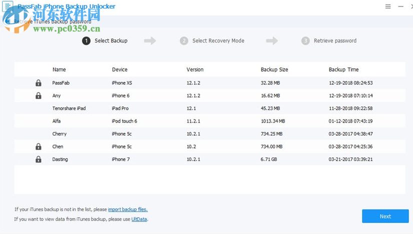Click the back arrow beside Retrieve iTunes backup password
The image size is (413, 235).
tap(7, 21)
